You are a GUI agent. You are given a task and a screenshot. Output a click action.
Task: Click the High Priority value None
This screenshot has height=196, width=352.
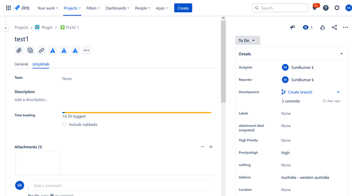286,140
